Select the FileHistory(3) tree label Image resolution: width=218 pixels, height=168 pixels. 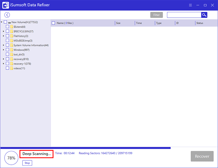(x=21, y=36)
